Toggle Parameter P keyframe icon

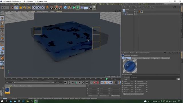[112, 83]
